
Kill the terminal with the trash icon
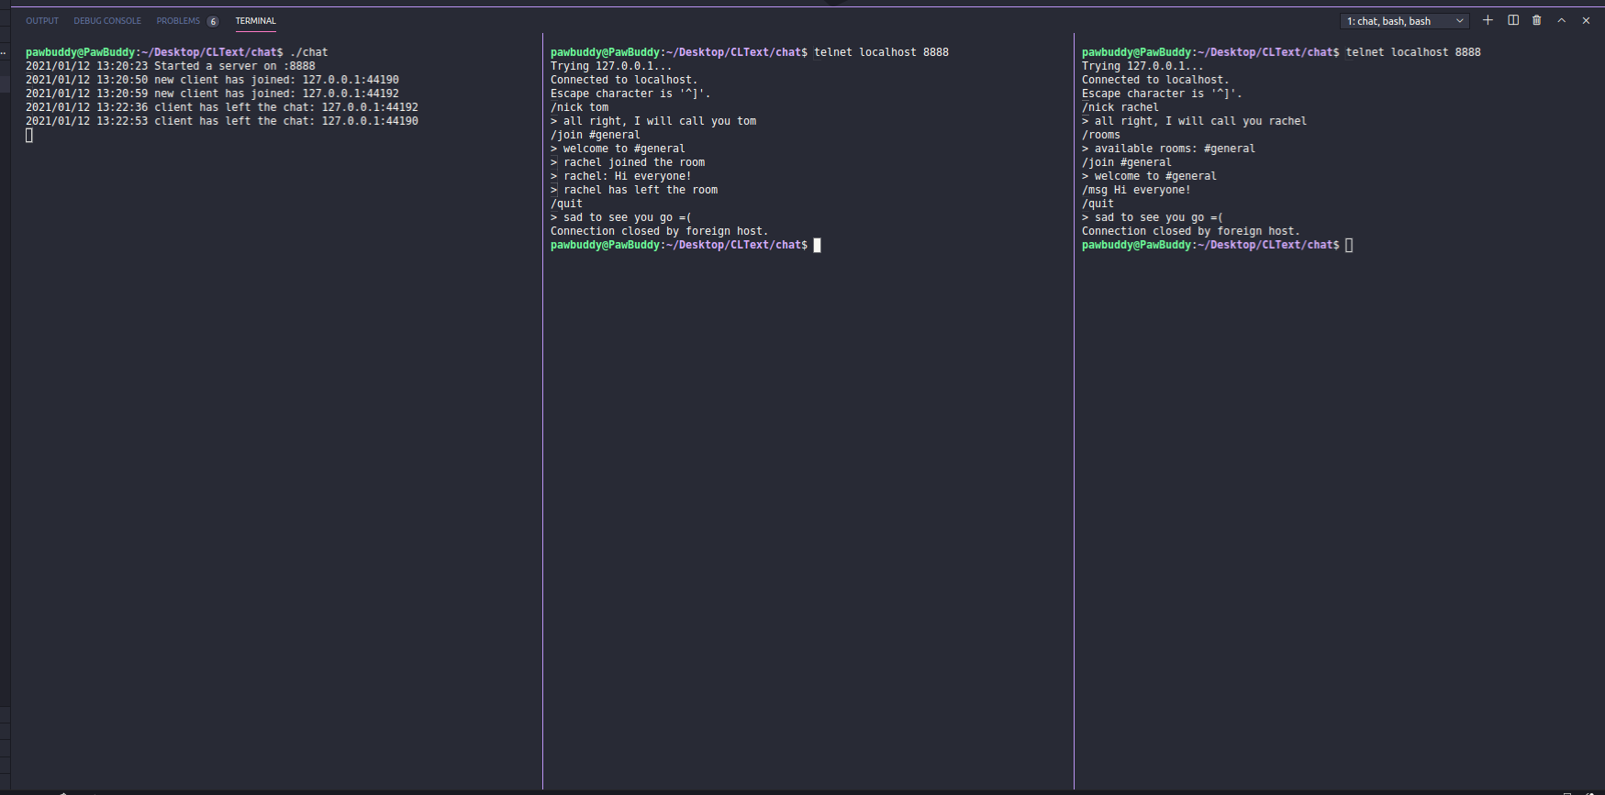tap(1537, 20)
